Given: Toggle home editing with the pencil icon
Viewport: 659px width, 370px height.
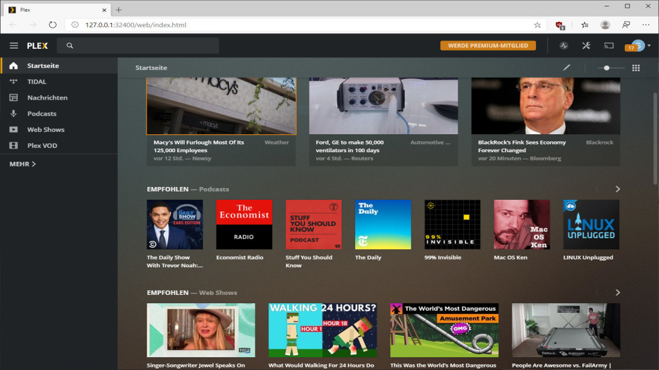Looking at the screenshot, I should 566,67.
